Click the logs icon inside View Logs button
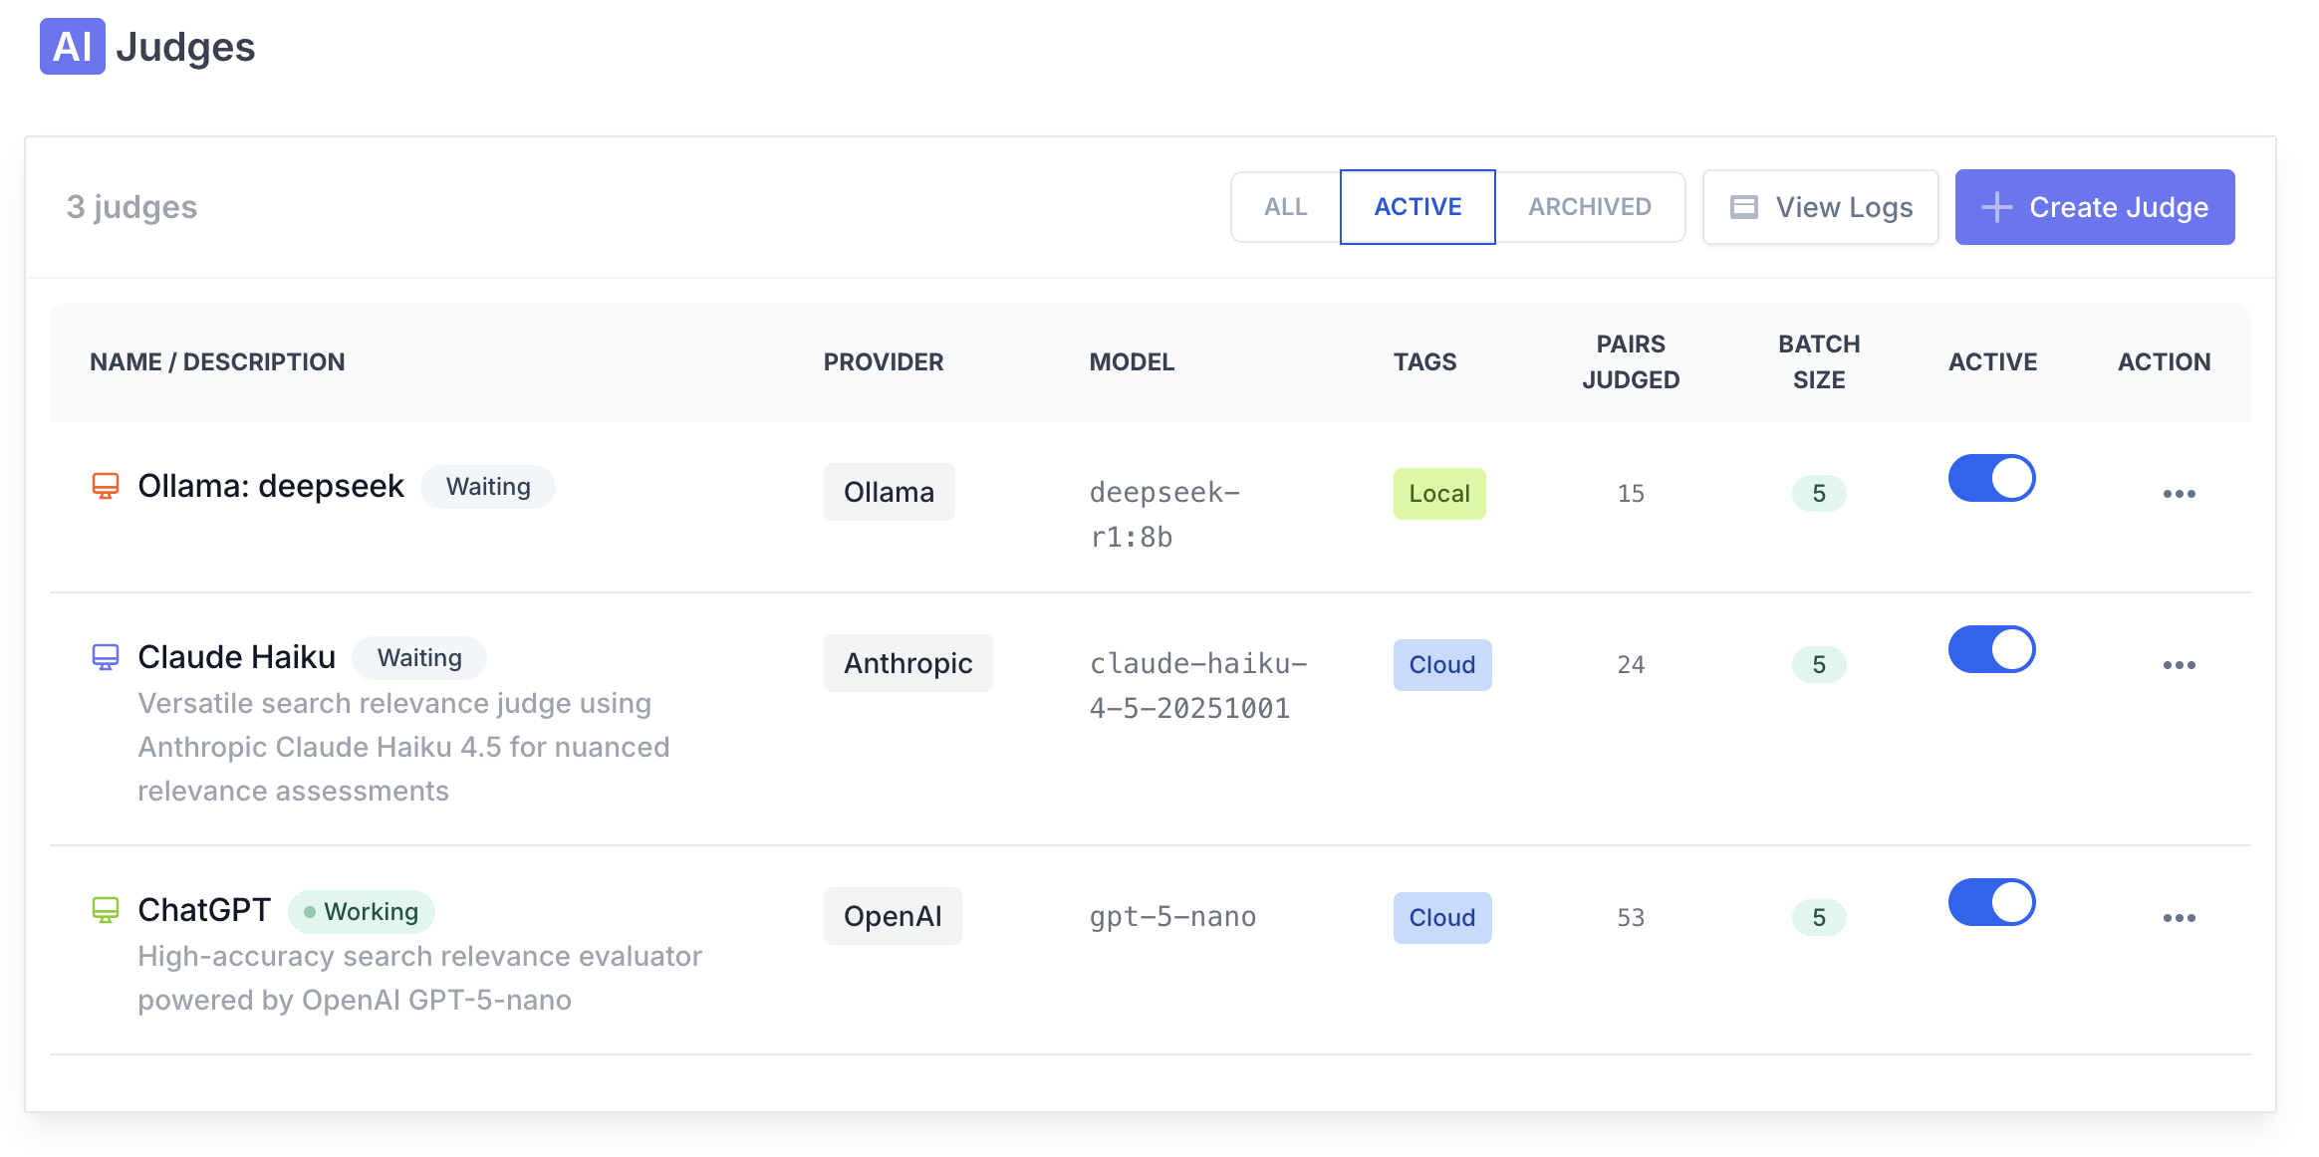Viewport: 2319px width, 1157px height. point(1744,206)
